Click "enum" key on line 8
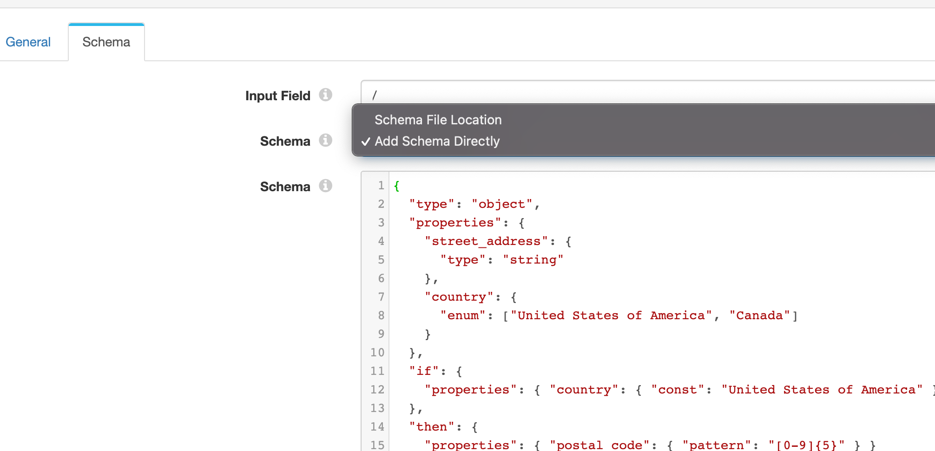The height and width of the screenshot is (451, 935). [x=463, y=316]
